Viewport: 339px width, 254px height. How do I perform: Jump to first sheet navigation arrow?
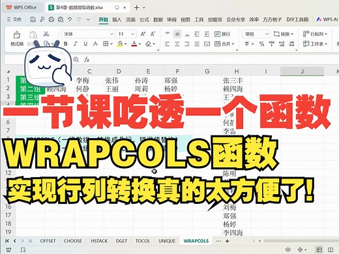(x=7, y=241)
